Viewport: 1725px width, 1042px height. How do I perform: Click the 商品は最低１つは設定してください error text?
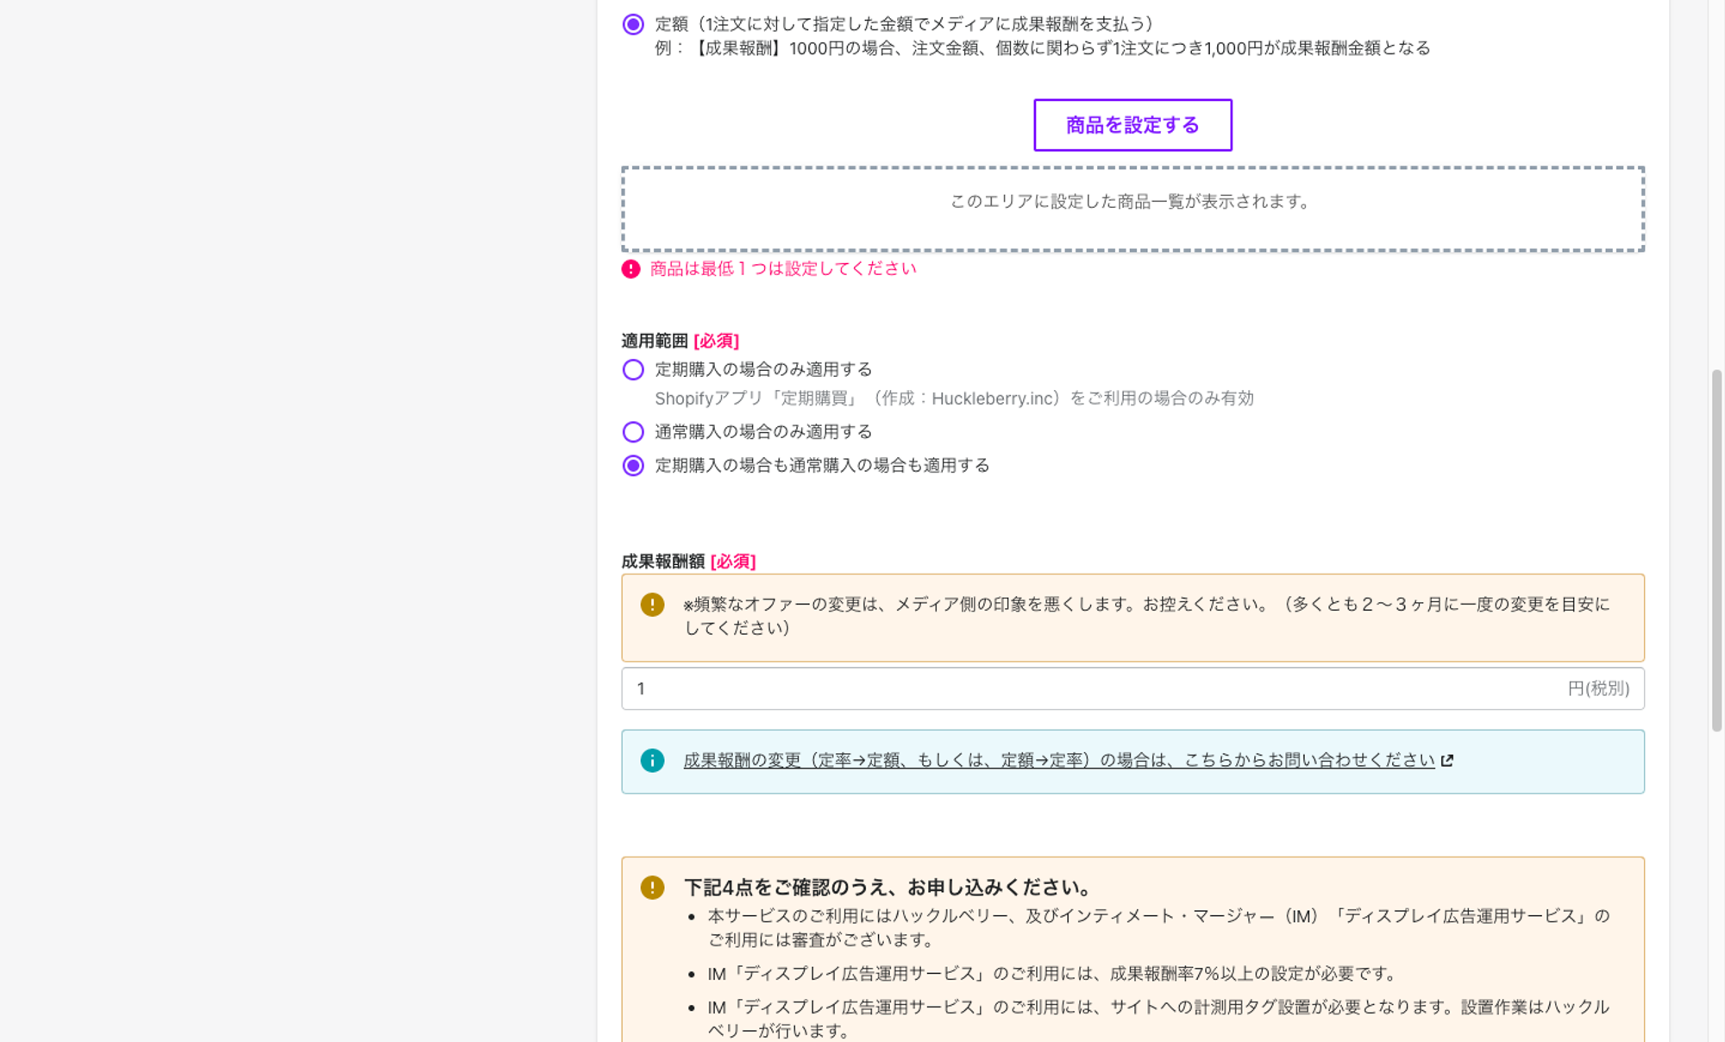pyautogui.click(x=782, y=269)
